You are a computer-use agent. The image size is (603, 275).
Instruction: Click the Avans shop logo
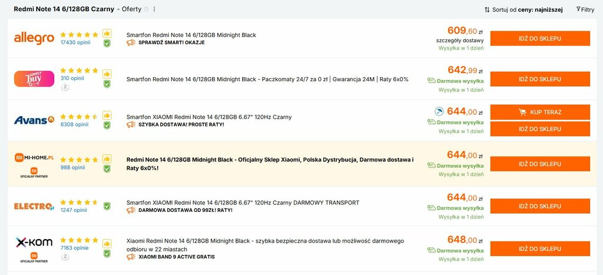click(34, 120)
